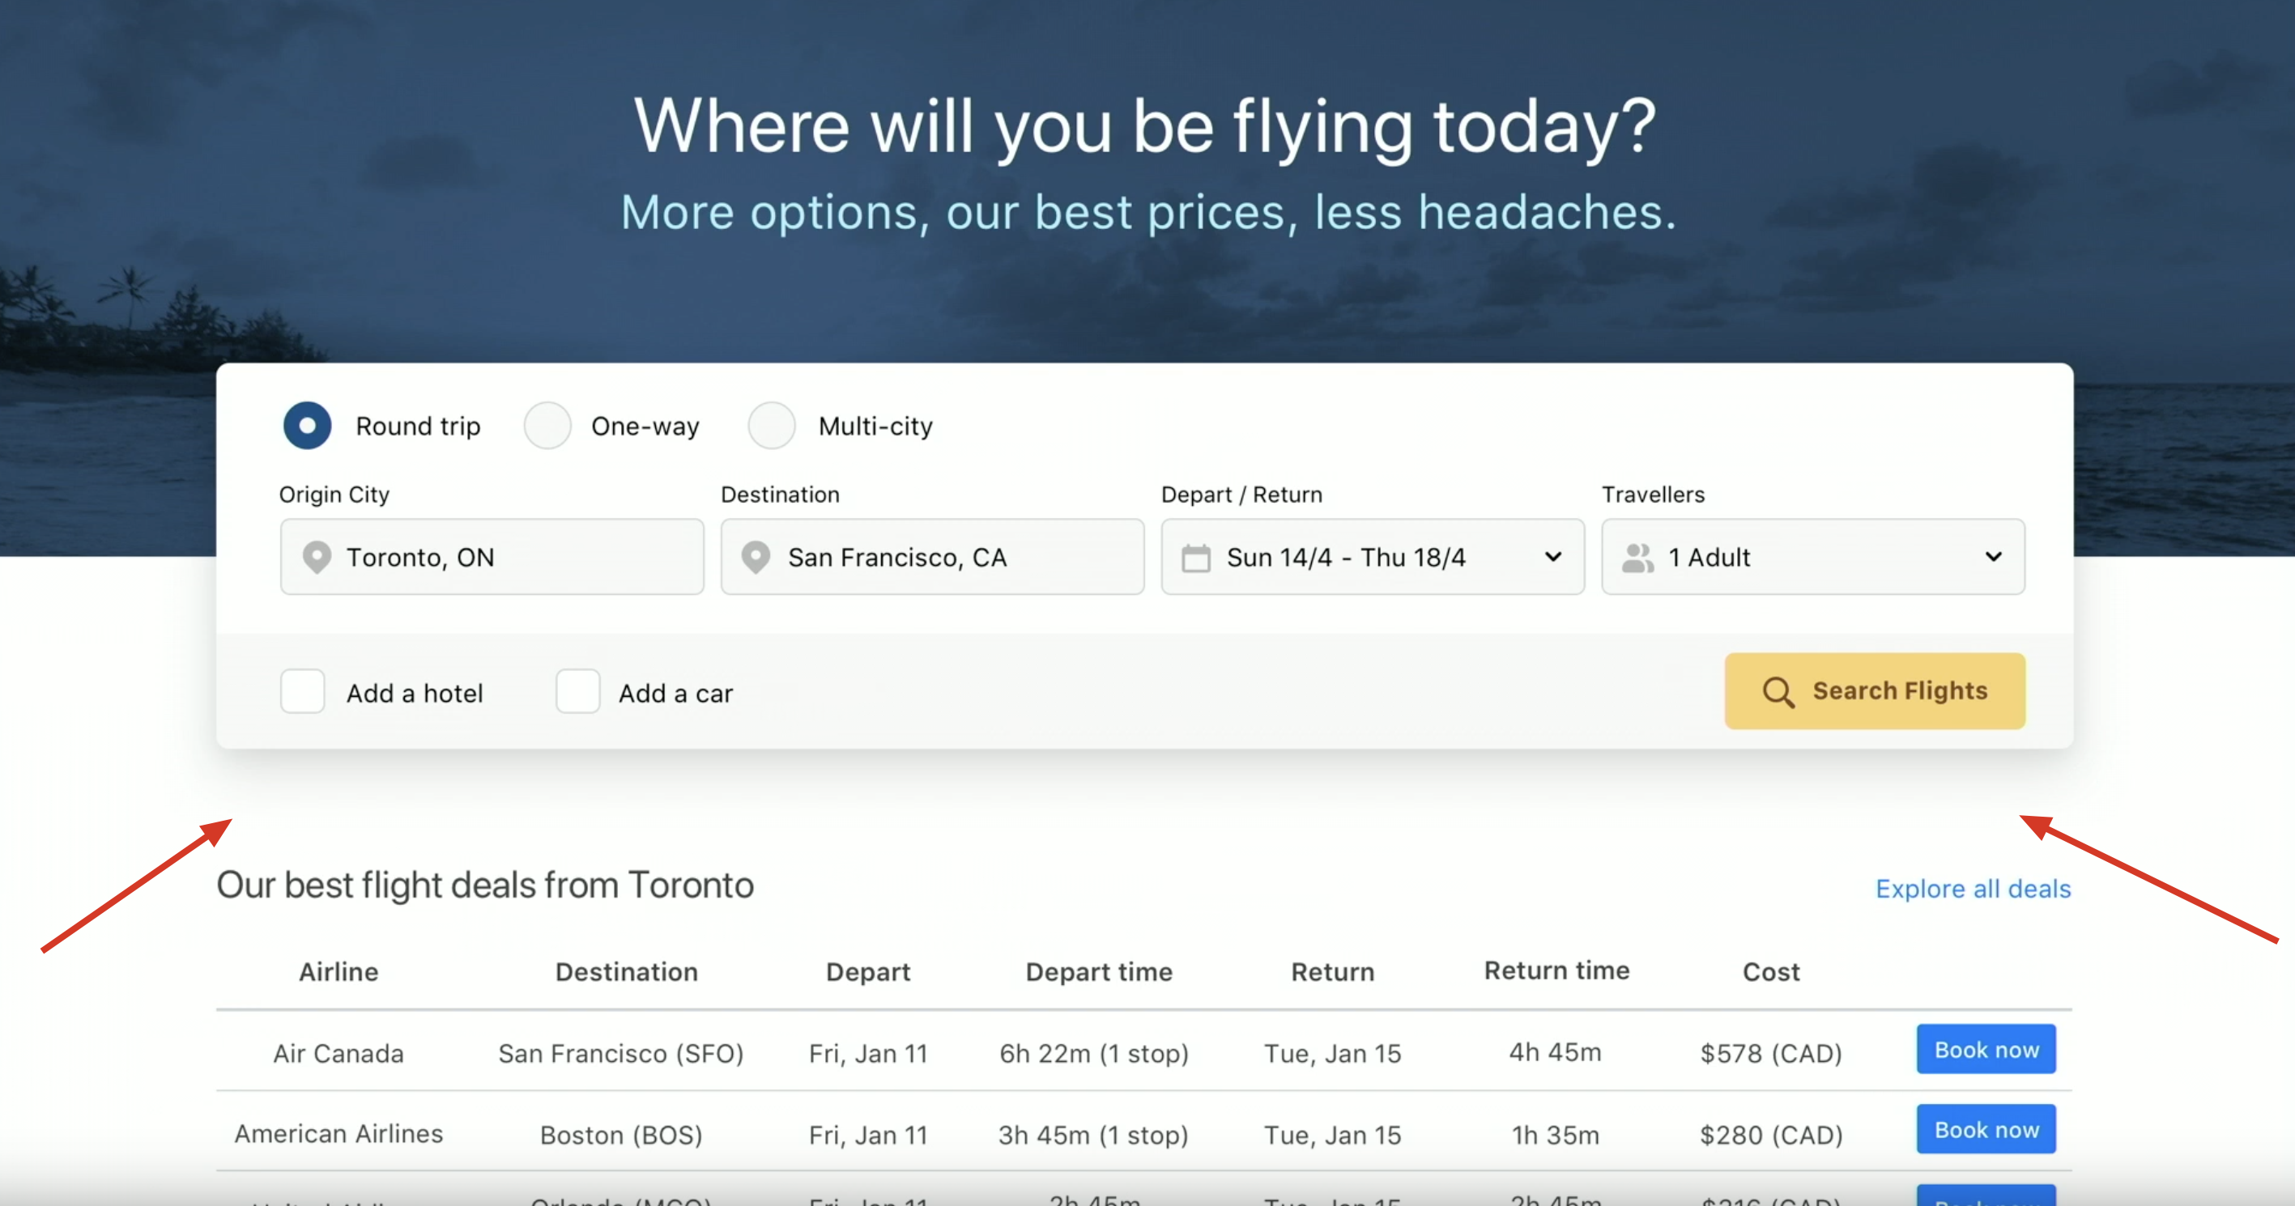2295x1206 pixels.
Task: Book the American Airlines Boston flight
Action: pyautogui.click(x=1986, y=1130)
